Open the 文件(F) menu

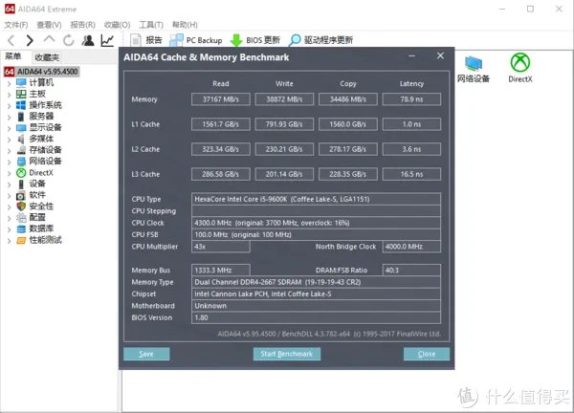coord(16,24)
